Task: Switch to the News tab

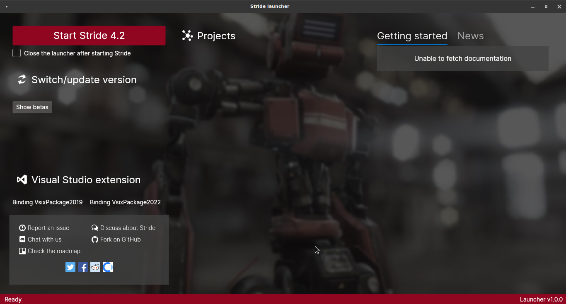Action: click(x=471, y=36)
